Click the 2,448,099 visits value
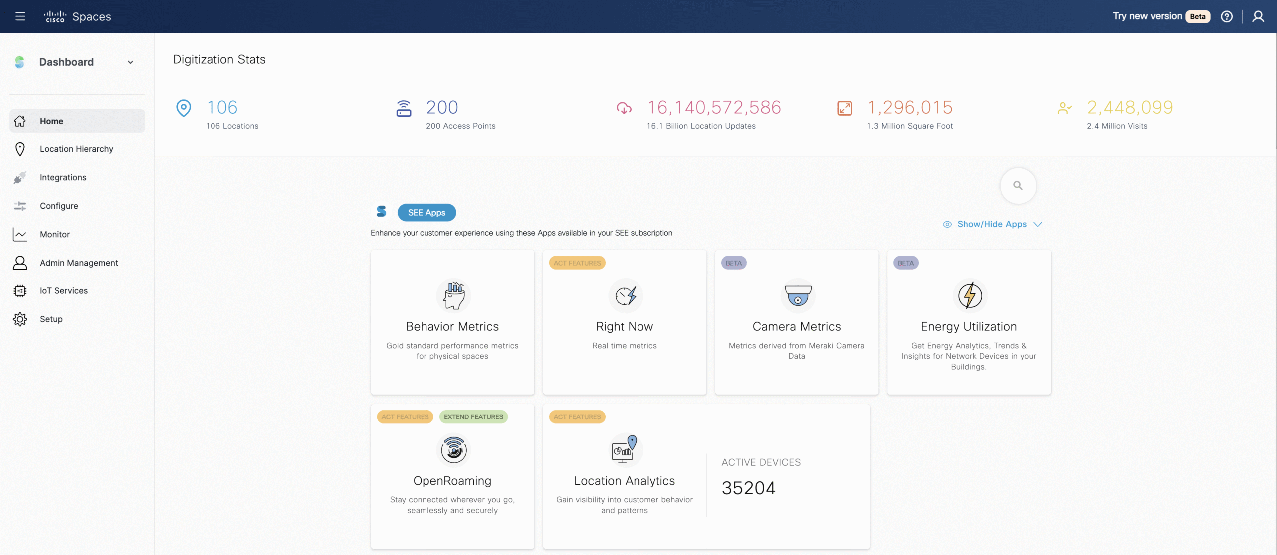This screenshot has height=555, width=1277. (x=1130, y=108)
